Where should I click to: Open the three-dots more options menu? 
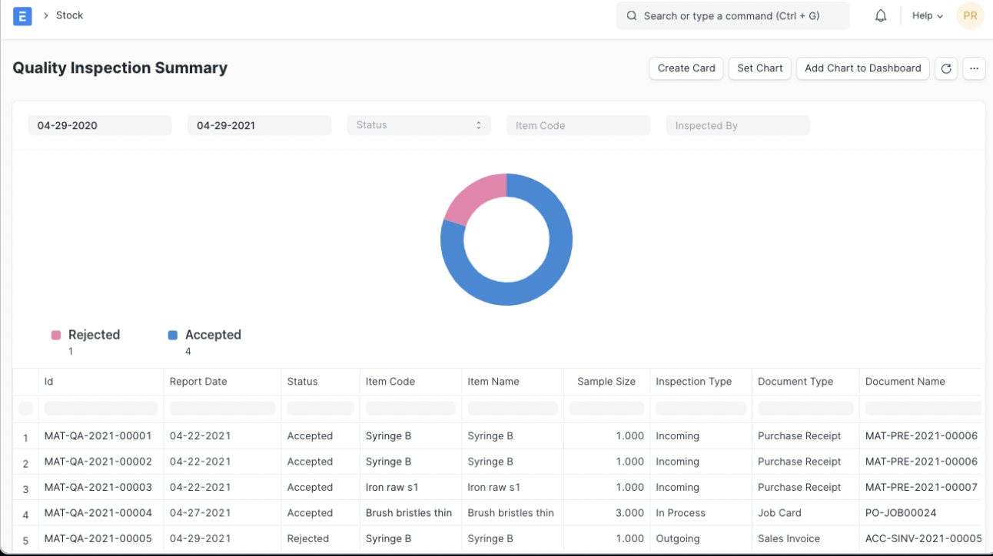click(974, 68)
